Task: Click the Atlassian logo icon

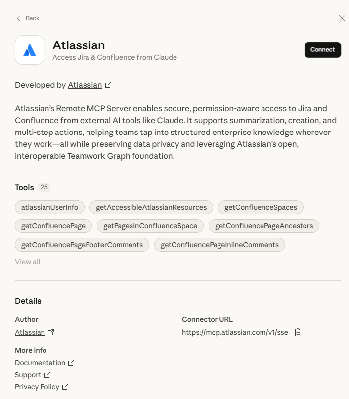Action: click(30, 50)
